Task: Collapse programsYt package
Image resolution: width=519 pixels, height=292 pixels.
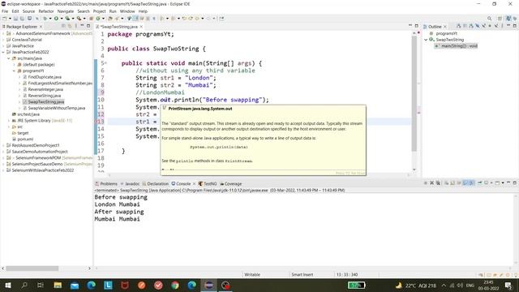Action: coord(15,71)
